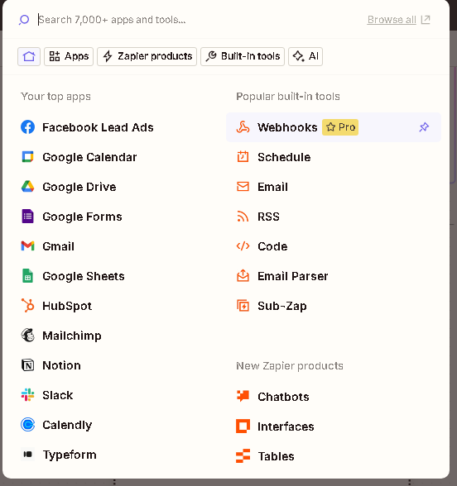Choose the Schedule built-in tool
457x486 pixels.
[x=334, y=157]
